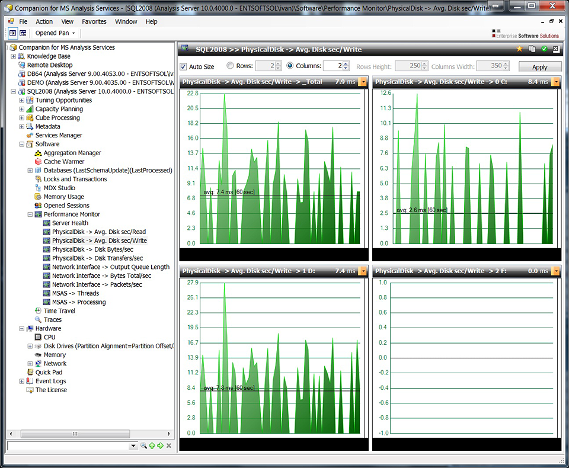This screenshot has width=569, height=468.
Task: Open the search combo box dropdown arrow
Action: tap(133, 445)
